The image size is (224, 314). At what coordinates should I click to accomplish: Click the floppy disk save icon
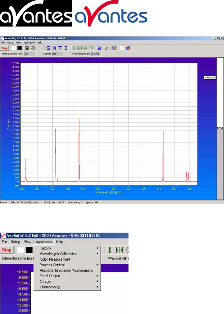[27, 48]
